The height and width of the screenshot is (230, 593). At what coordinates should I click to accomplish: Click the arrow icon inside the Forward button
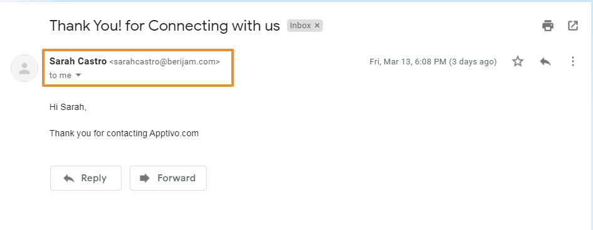point(145,178)
